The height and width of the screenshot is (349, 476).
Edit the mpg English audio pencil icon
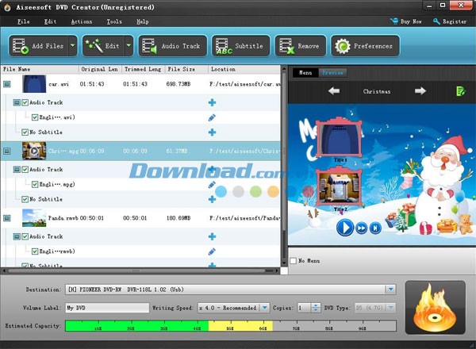[212, 185]
